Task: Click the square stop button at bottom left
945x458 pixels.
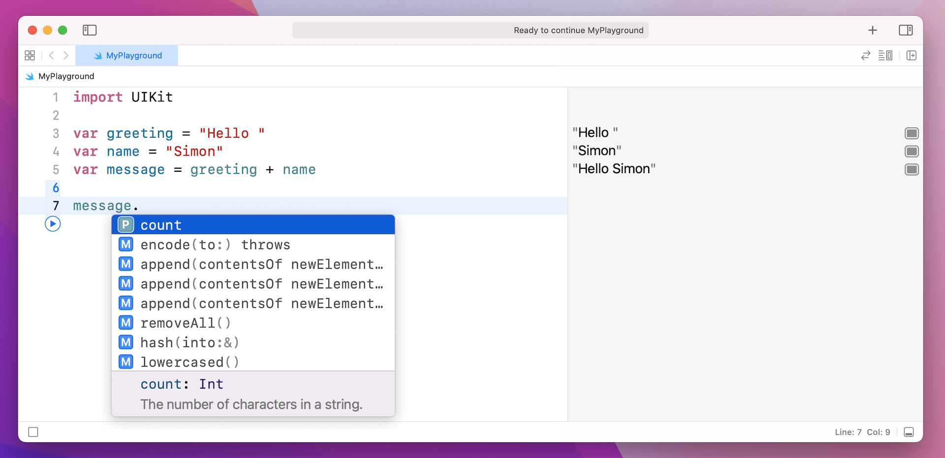Action: tap(33, 432)
